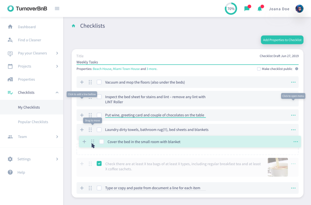The image size is (311, 205).
Task: Open the Beach House property link
Action: tap(102, 69)
